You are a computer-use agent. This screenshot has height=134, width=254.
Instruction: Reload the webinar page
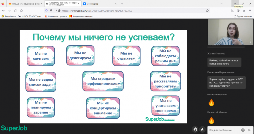pos(15,11)
